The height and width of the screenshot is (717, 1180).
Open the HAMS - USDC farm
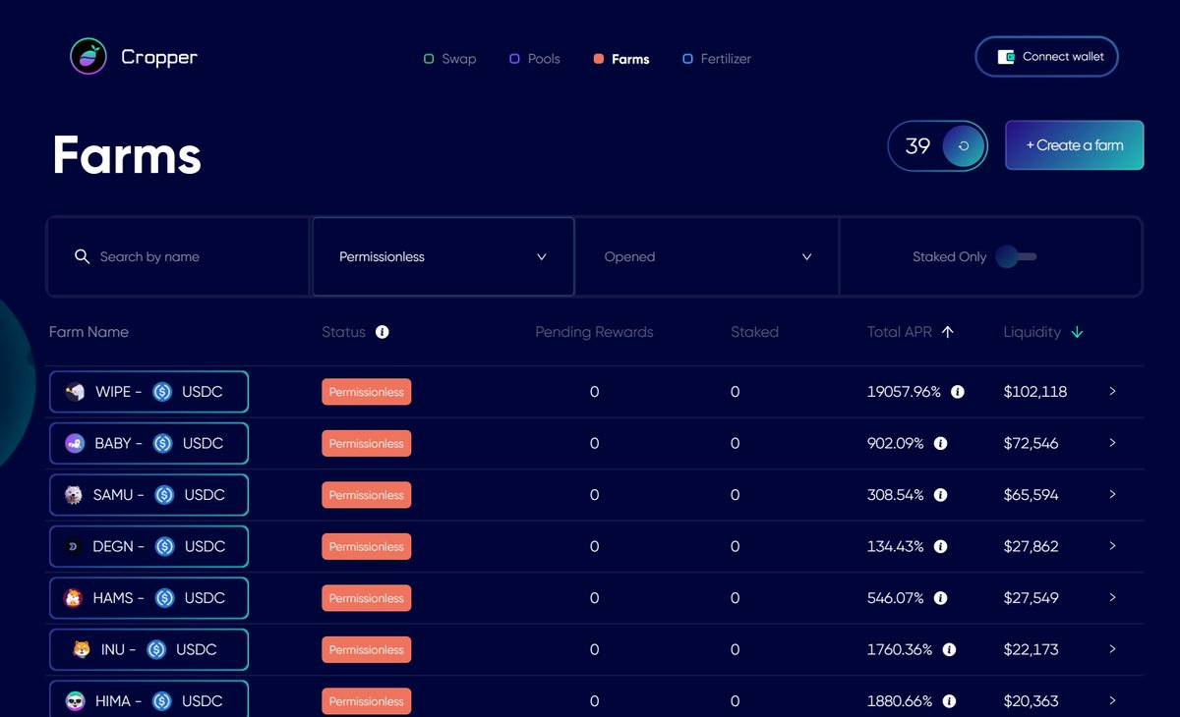coord(148,598)
